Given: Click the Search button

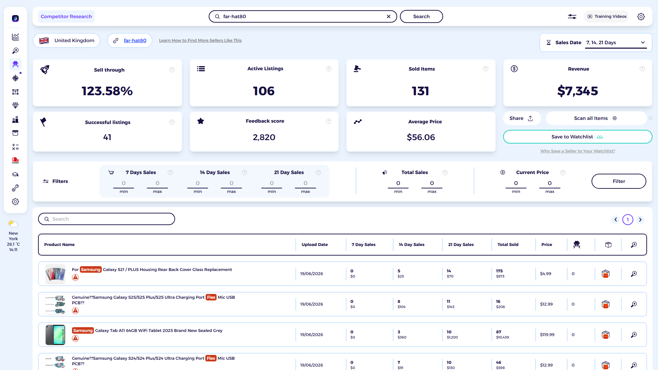Looking at the screenshot, I should pyautogui.click(x=421, y=16).
